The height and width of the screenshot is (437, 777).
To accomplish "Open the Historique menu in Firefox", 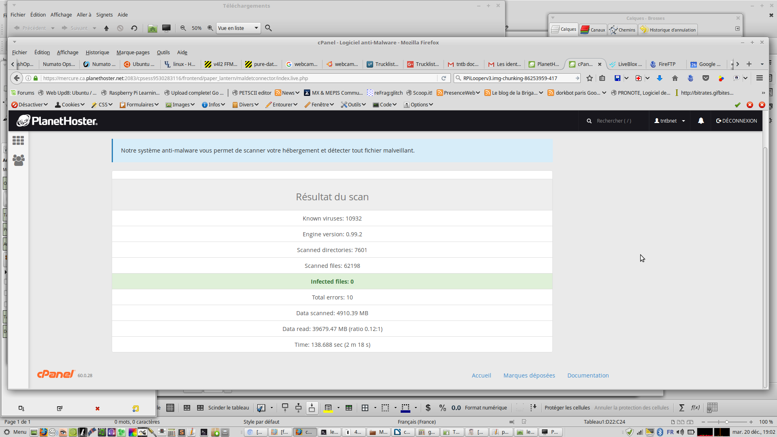I will point(97,52).
